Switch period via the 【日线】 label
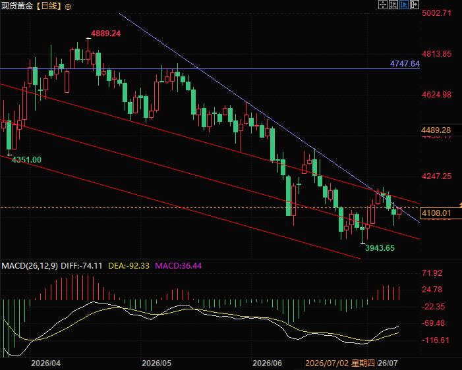 pos(49,6)
